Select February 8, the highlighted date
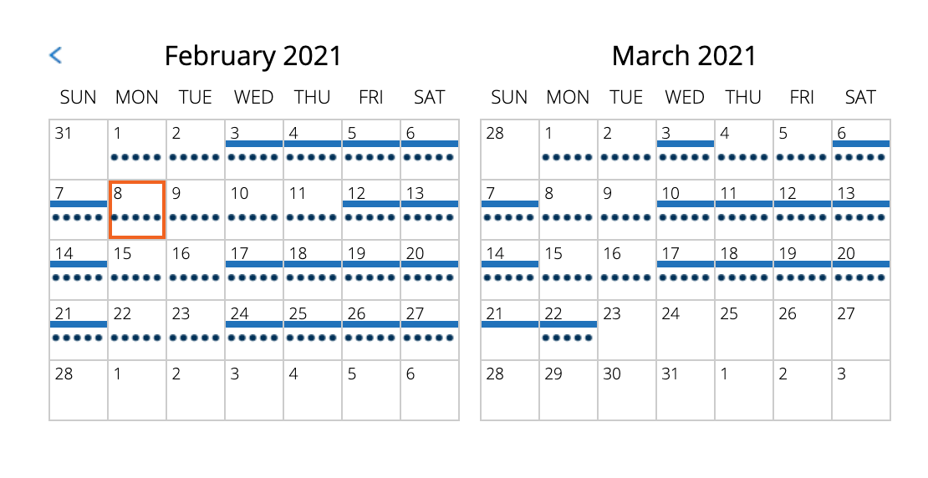Screen dimensions: 928x478 coord(137,209)
